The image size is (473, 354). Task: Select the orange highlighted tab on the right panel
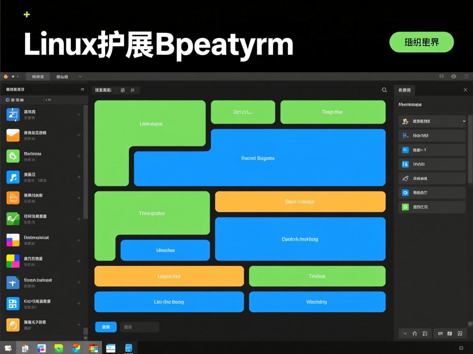pyautogui.click(x=405, y=90)
